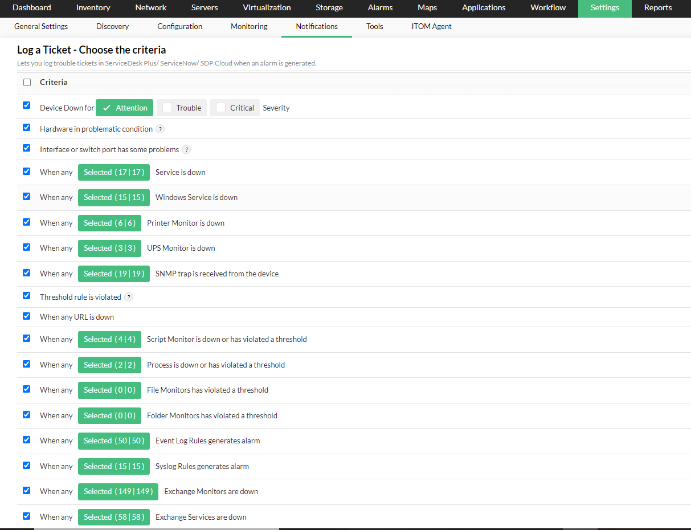
Task: Open Selected (149|149) list for Exchange Monitors
Action: (118, 491)
